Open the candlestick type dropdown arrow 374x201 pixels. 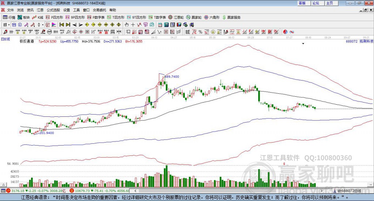pyautogui.click(x=42, y=25)
